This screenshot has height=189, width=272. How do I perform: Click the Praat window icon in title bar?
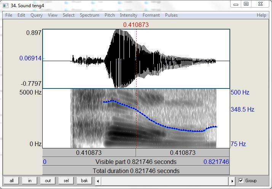pos(6,6)
